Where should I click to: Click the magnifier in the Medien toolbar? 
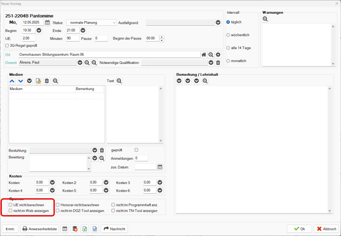55,81
